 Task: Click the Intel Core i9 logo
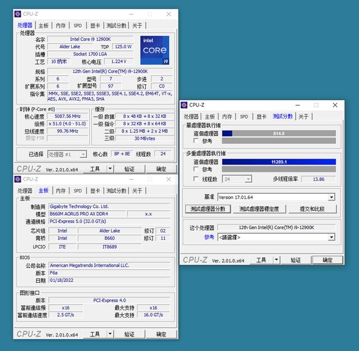[155, 50]
